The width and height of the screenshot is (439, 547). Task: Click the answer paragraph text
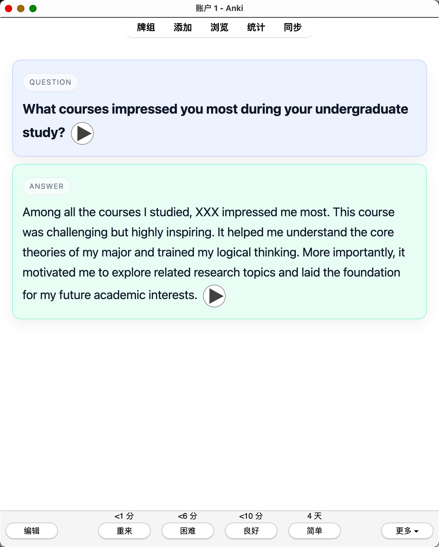tap(214, 253)
